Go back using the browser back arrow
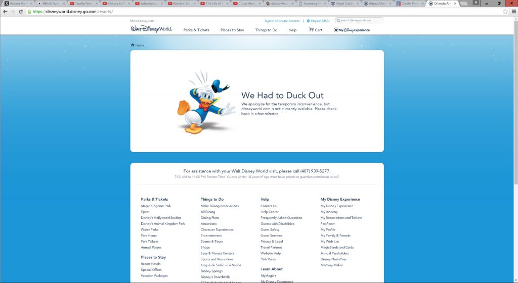The width and height of the screenshot is (518, 283). [5, 12]
